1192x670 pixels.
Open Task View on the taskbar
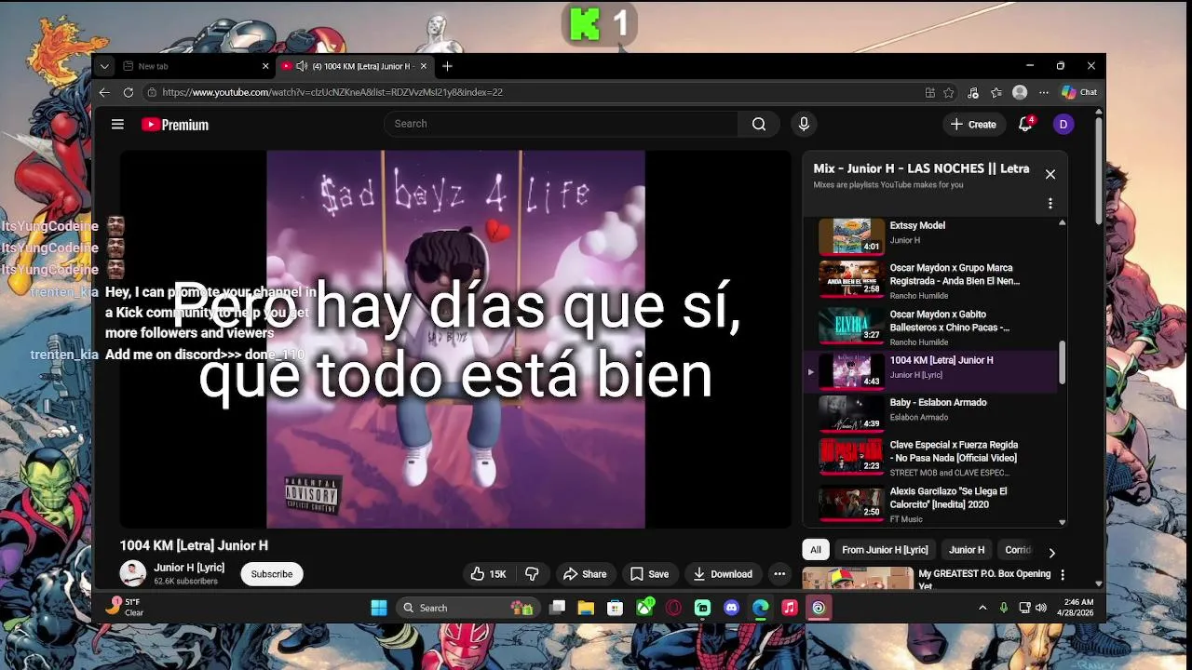coord(557,608)
